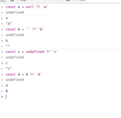
Task: Focus the console Filter text box
Action: pos(99,1)
